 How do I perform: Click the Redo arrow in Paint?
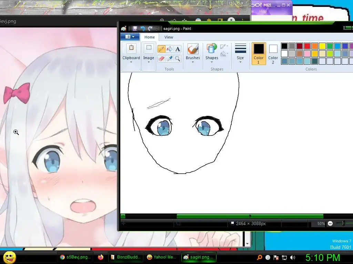pyautogui.click(x=150, y=29)
